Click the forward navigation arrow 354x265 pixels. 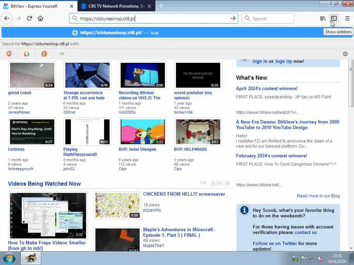coord(18,18)
